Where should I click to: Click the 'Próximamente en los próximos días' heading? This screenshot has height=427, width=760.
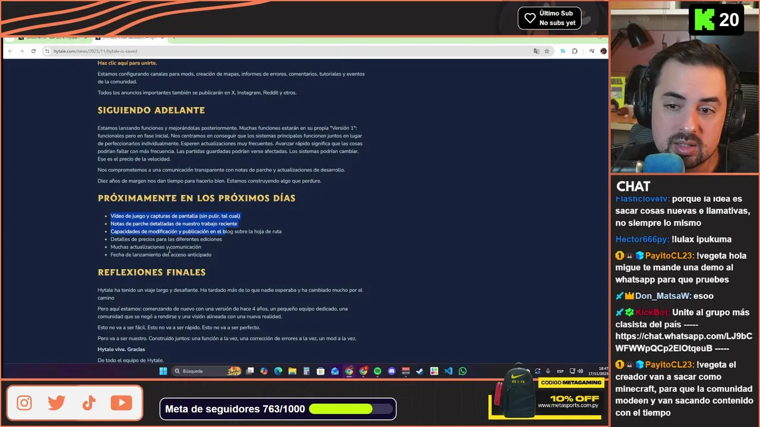pos(197,198)
